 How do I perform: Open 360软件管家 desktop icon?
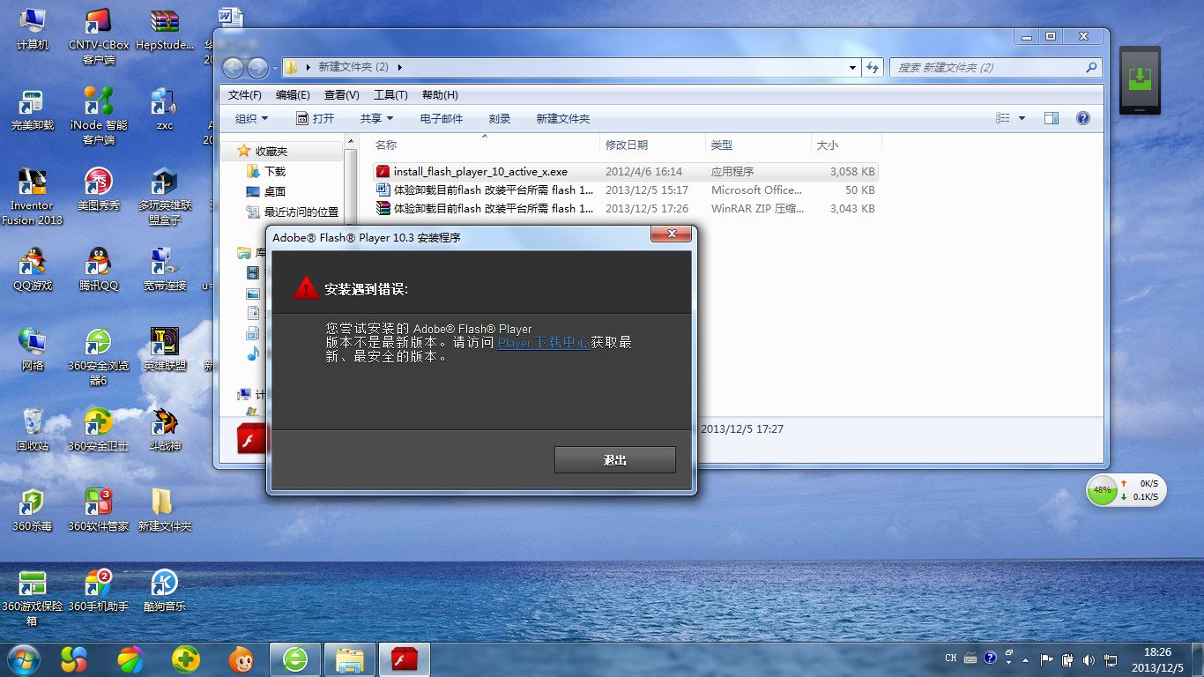coord(98,510)
